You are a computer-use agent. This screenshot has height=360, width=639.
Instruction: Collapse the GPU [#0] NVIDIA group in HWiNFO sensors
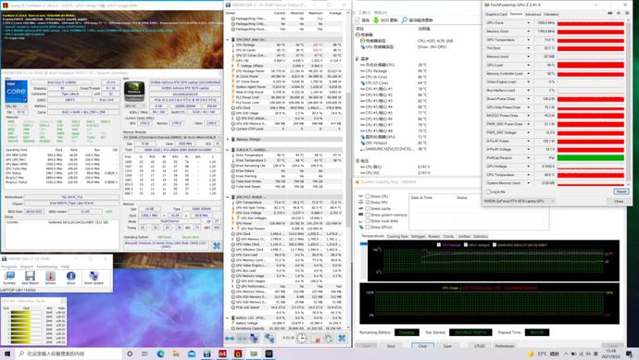(228, 197)
